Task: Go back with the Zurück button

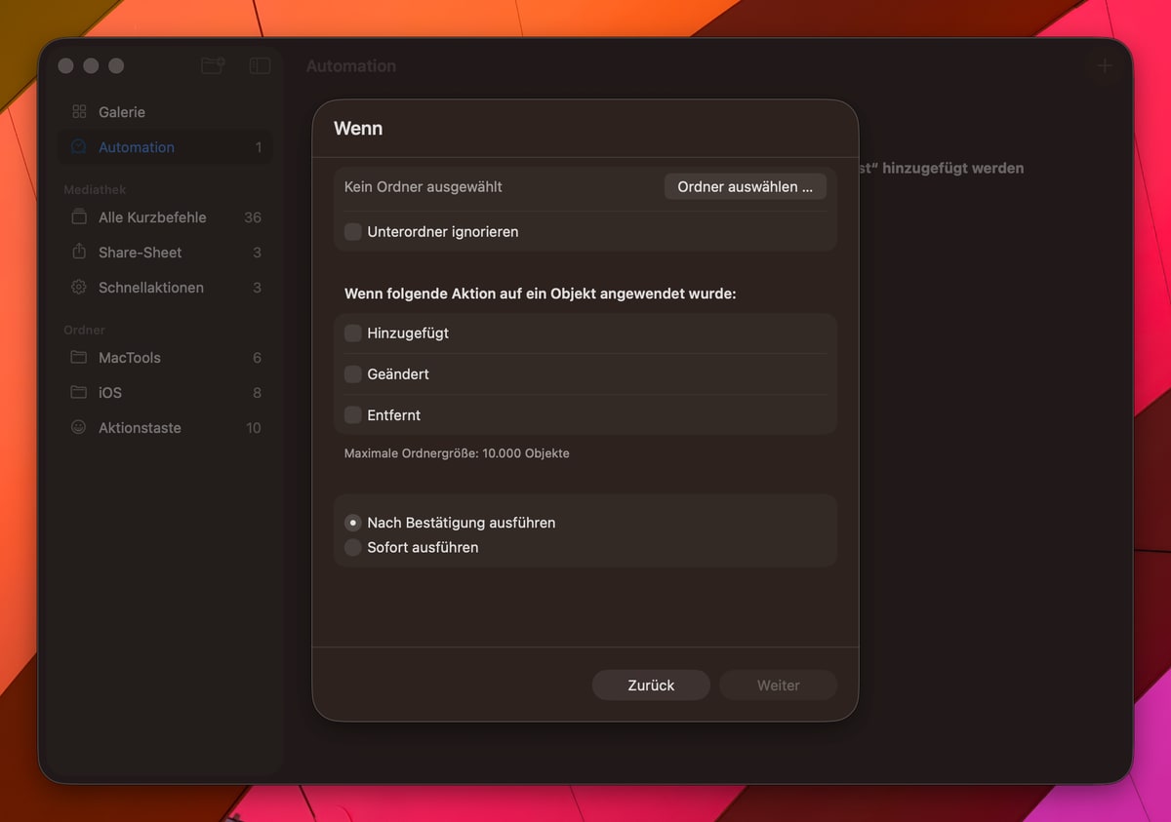Action: click(651, 685)
